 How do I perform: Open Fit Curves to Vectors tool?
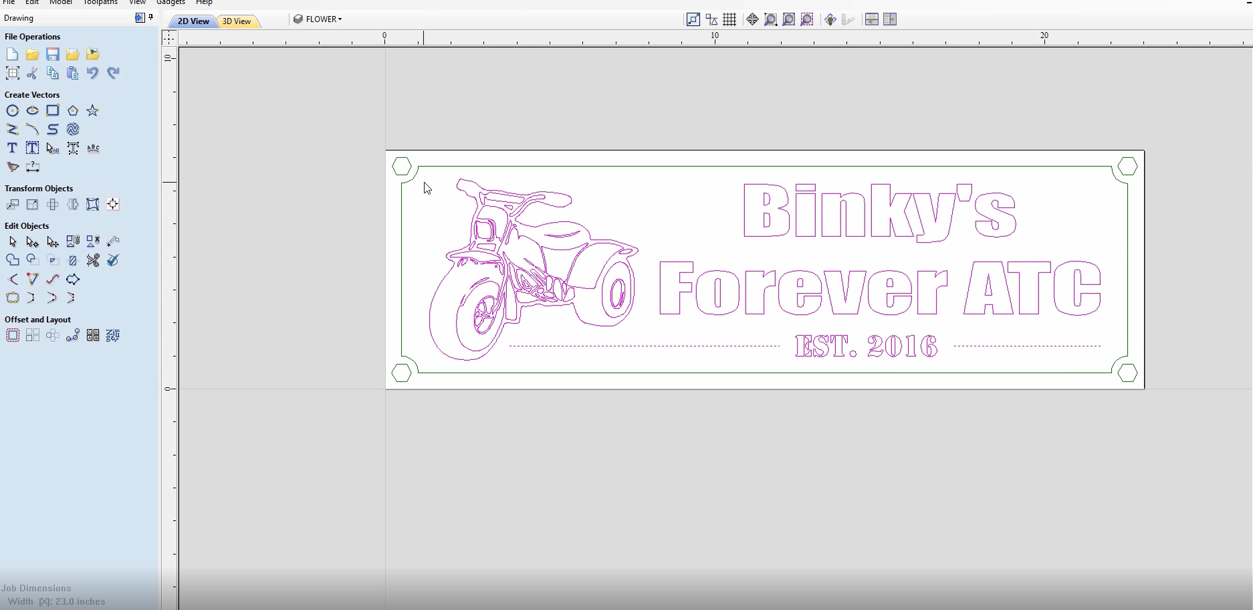tap(52, 279)
